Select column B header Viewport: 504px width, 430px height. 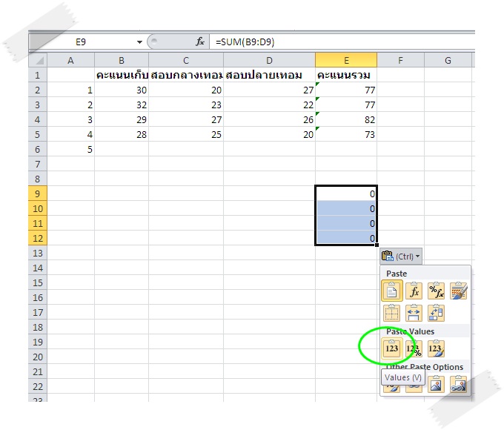click(x=122, y=60)
